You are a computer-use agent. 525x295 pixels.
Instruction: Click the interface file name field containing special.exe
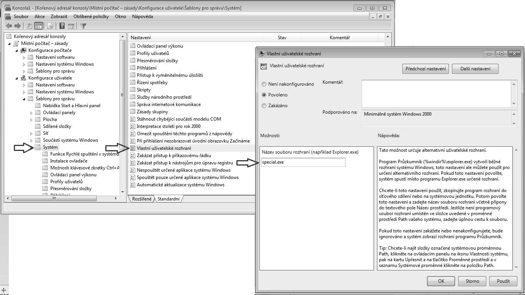(303, 162)
